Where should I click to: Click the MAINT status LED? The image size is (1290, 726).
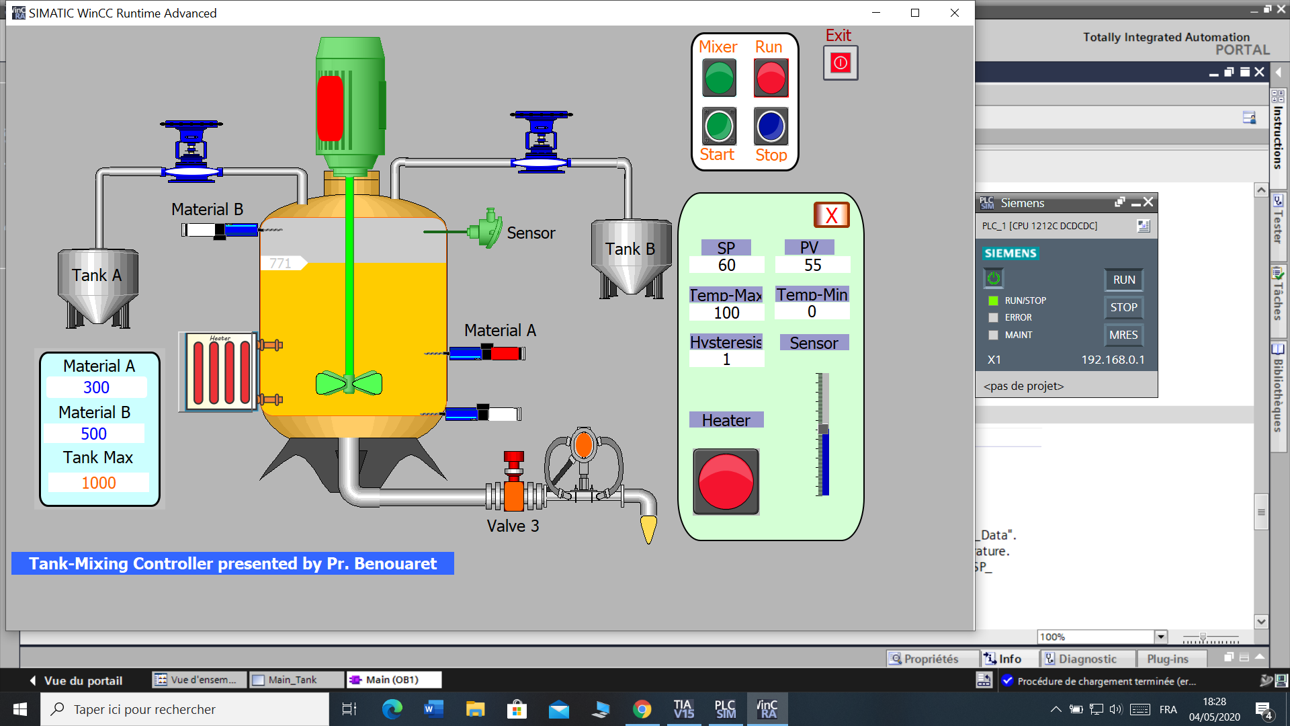(x=993, y=335)
